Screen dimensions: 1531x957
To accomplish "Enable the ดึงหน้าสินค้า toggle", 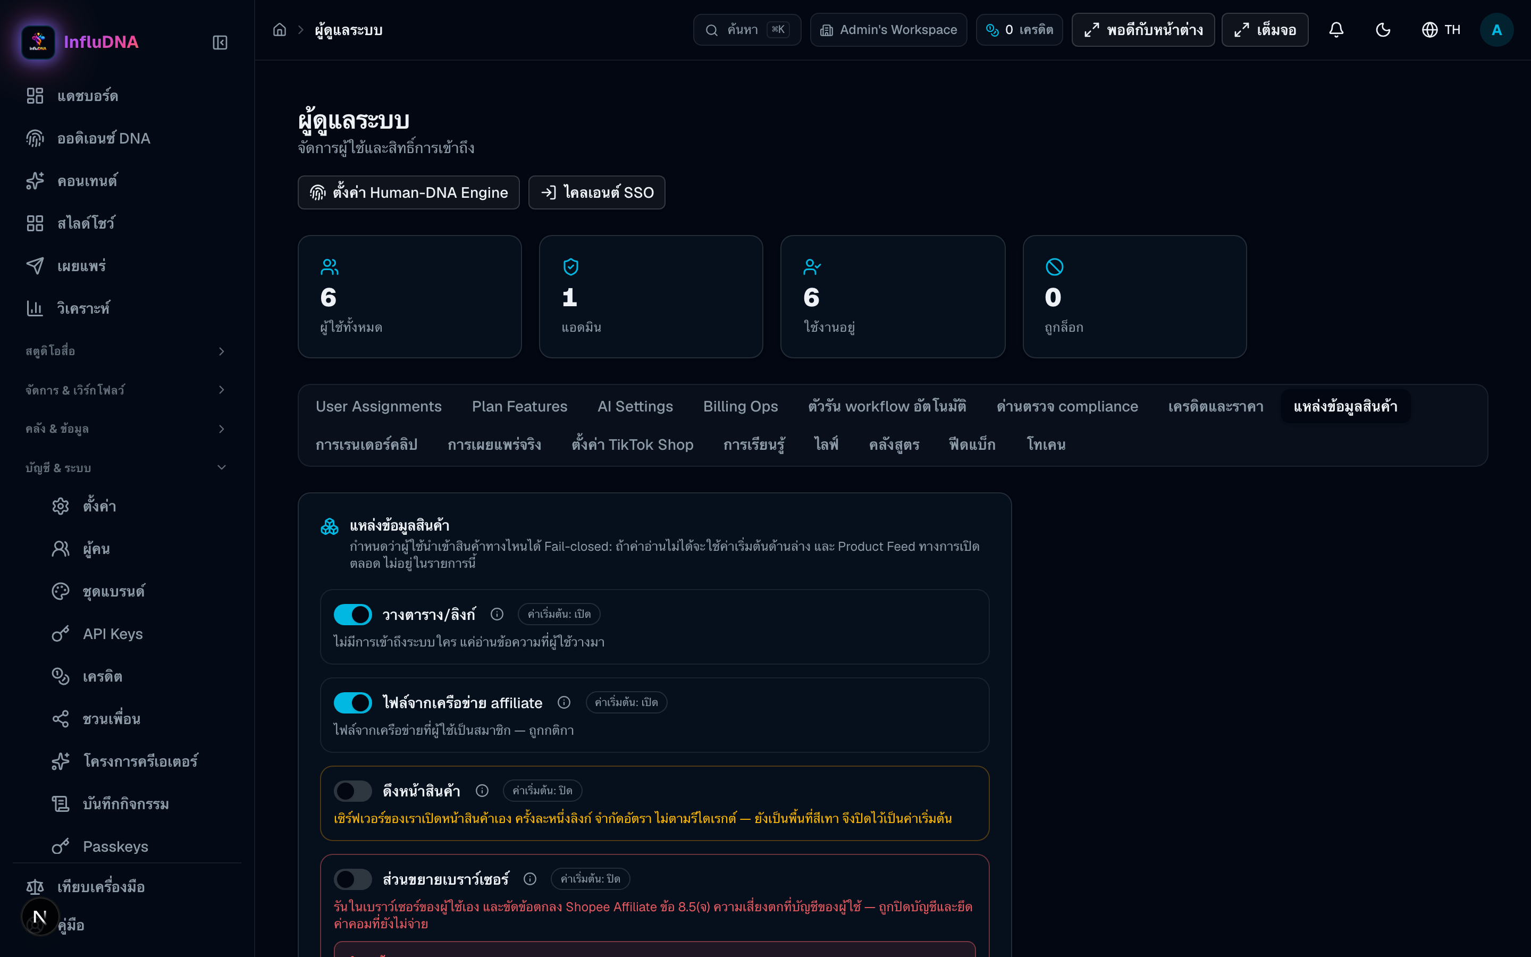I will [x=353, y=791].
